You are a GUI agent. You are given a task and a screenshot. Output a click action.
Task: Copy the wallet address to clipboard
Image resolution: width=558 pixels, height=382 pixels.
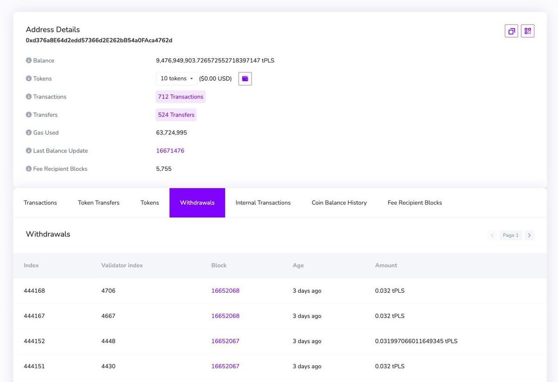tap(511, 30)
